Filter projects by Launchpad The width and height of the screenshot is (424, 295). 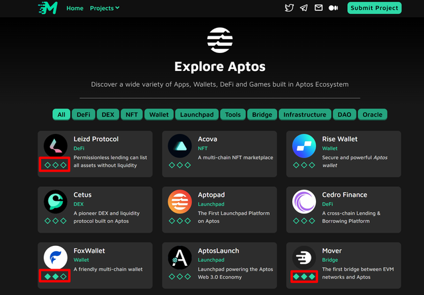(x=197, y=115)
